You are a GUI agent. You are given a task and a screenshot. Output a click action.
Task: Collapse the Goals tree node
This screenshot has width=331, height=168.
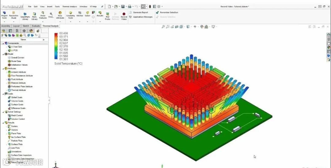[3, 94]
